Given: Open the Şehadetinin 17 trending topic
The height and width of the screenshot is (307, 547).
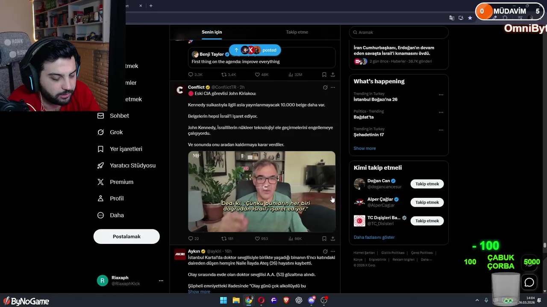Looking at the screenshot, I should 369,135.
